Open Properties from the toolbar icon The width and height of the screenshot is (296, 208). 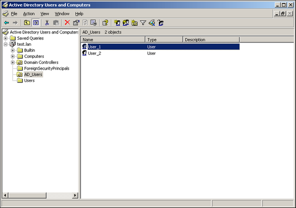coord(76,22)
